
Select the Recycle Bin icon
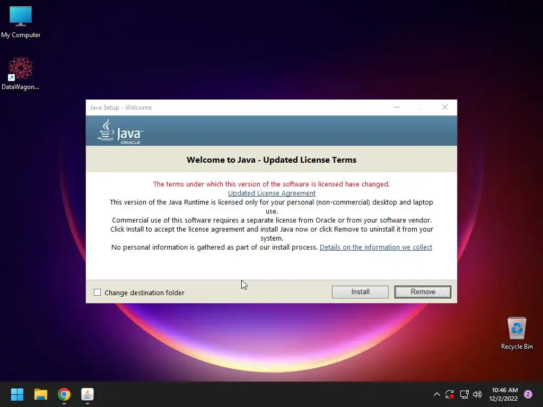tap(516, 333)
